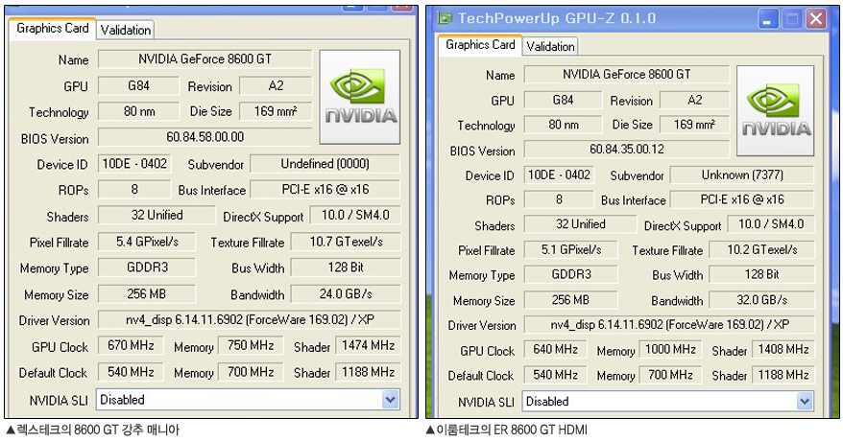Click Die Size 169 mm² in left window
This screenshot has height=442, width=843.
(276, 111)
